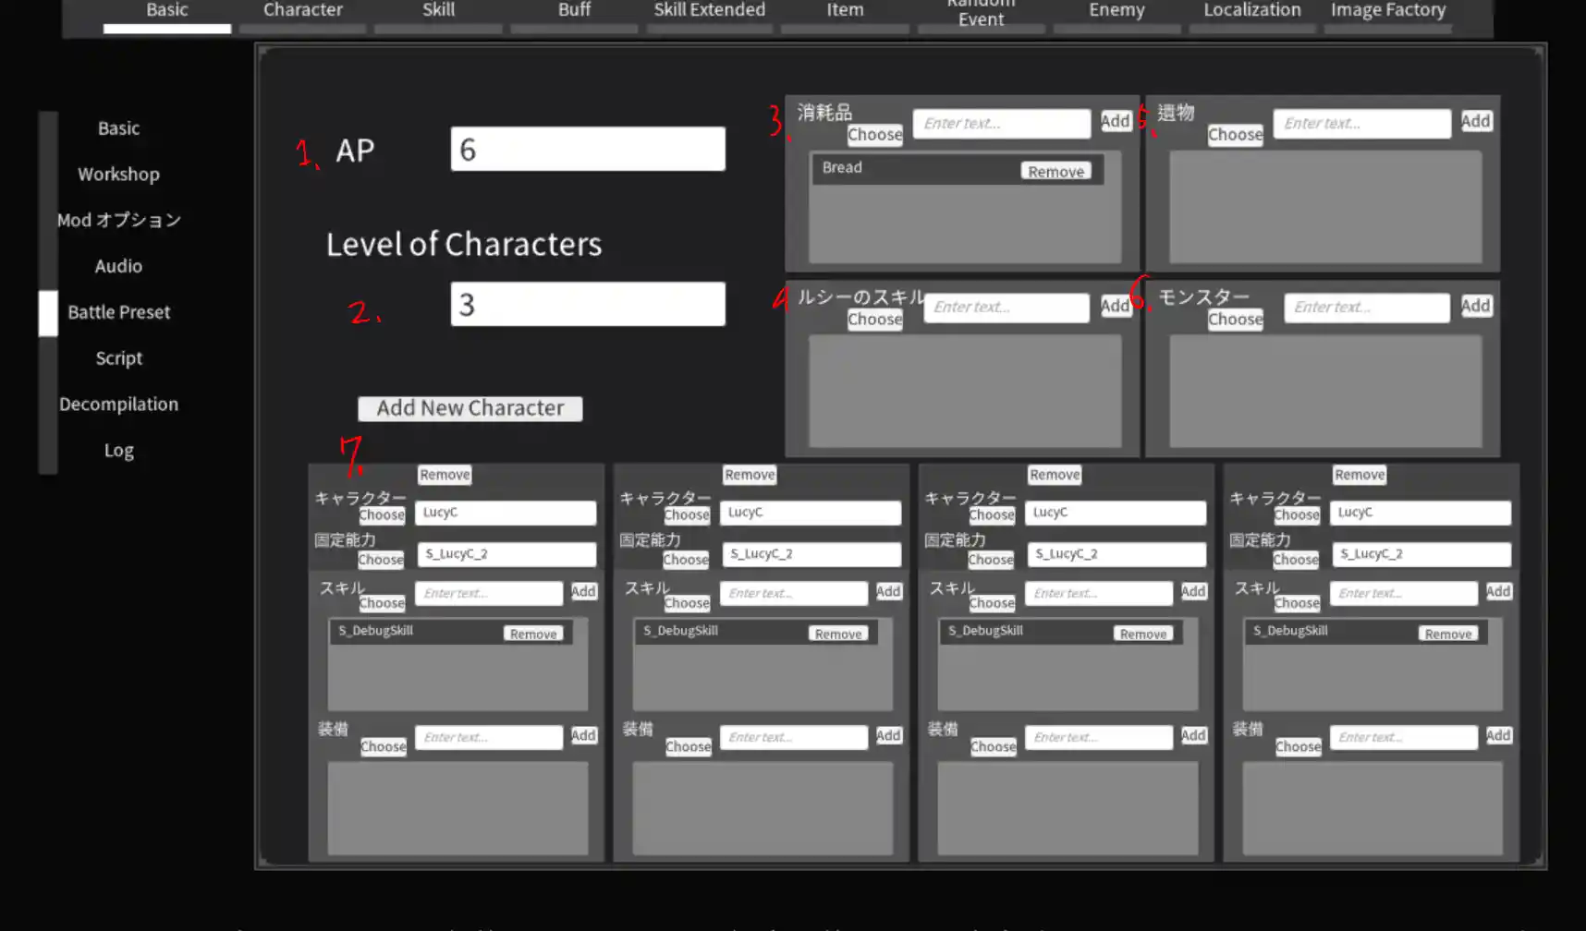
Task: Click Choose for 固定能力 in fourth card
Action: (1296, 560)
